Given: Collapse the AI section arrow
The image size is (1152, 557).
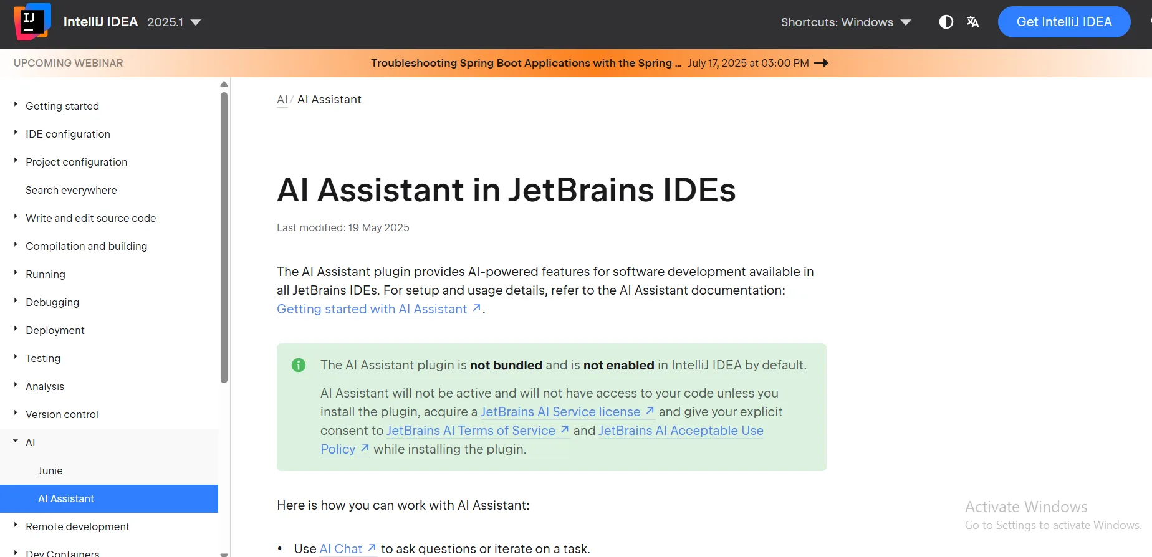Looking at the screenshot, I should [16, 441].
